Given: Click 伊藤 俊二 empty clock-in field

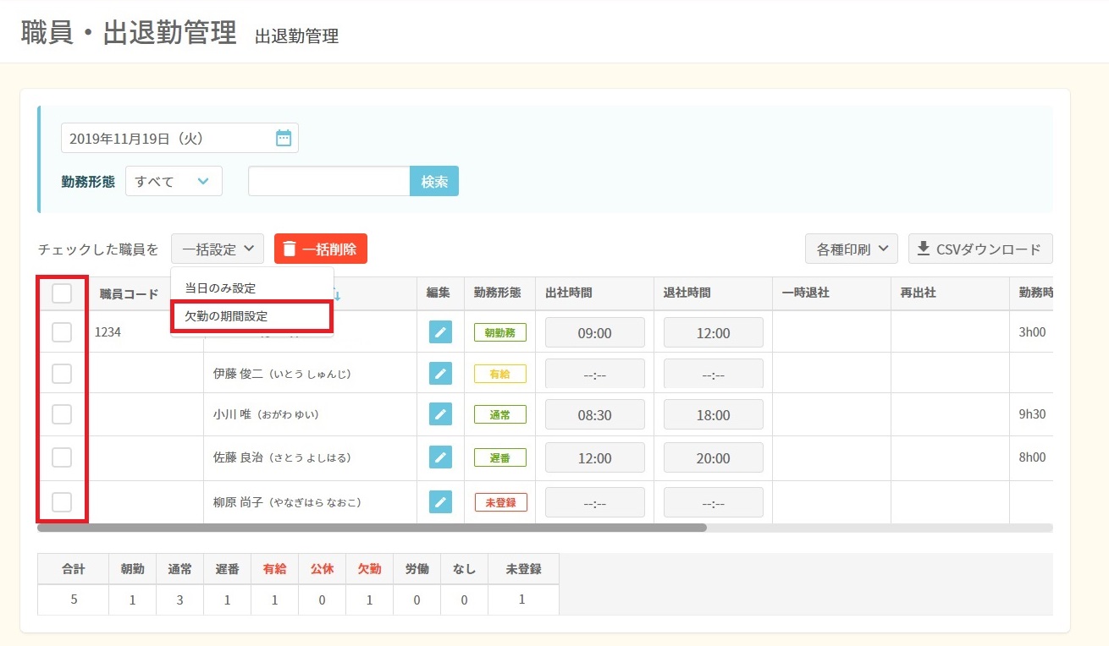Looking at the screenshot, I should click(x=595, y=374).
